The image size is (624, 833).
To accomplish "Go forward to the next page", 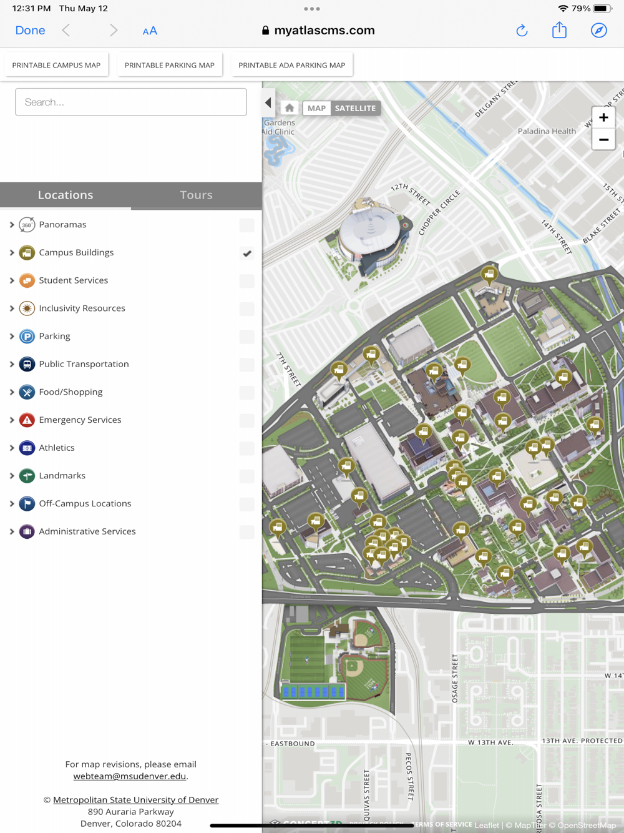I will pos(113,30).
